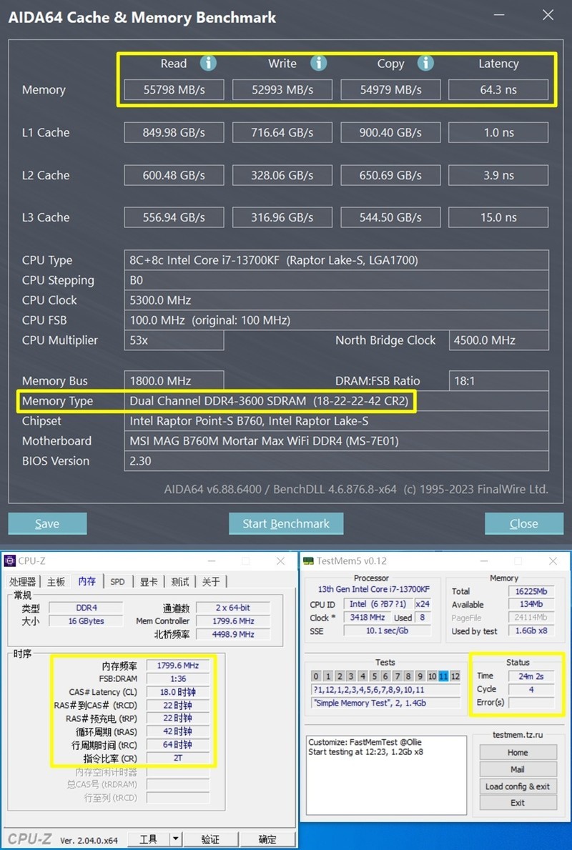
Task: Click the 验证 validate button in CPU-Z
Action: pos(211,839)
